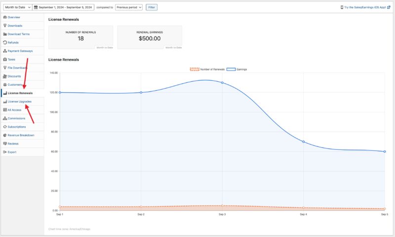Image resolution: width=395 pixels, height=237 pixels.
Task: Toggle Earnings legend series visibility
Action: tap(237, 69)
